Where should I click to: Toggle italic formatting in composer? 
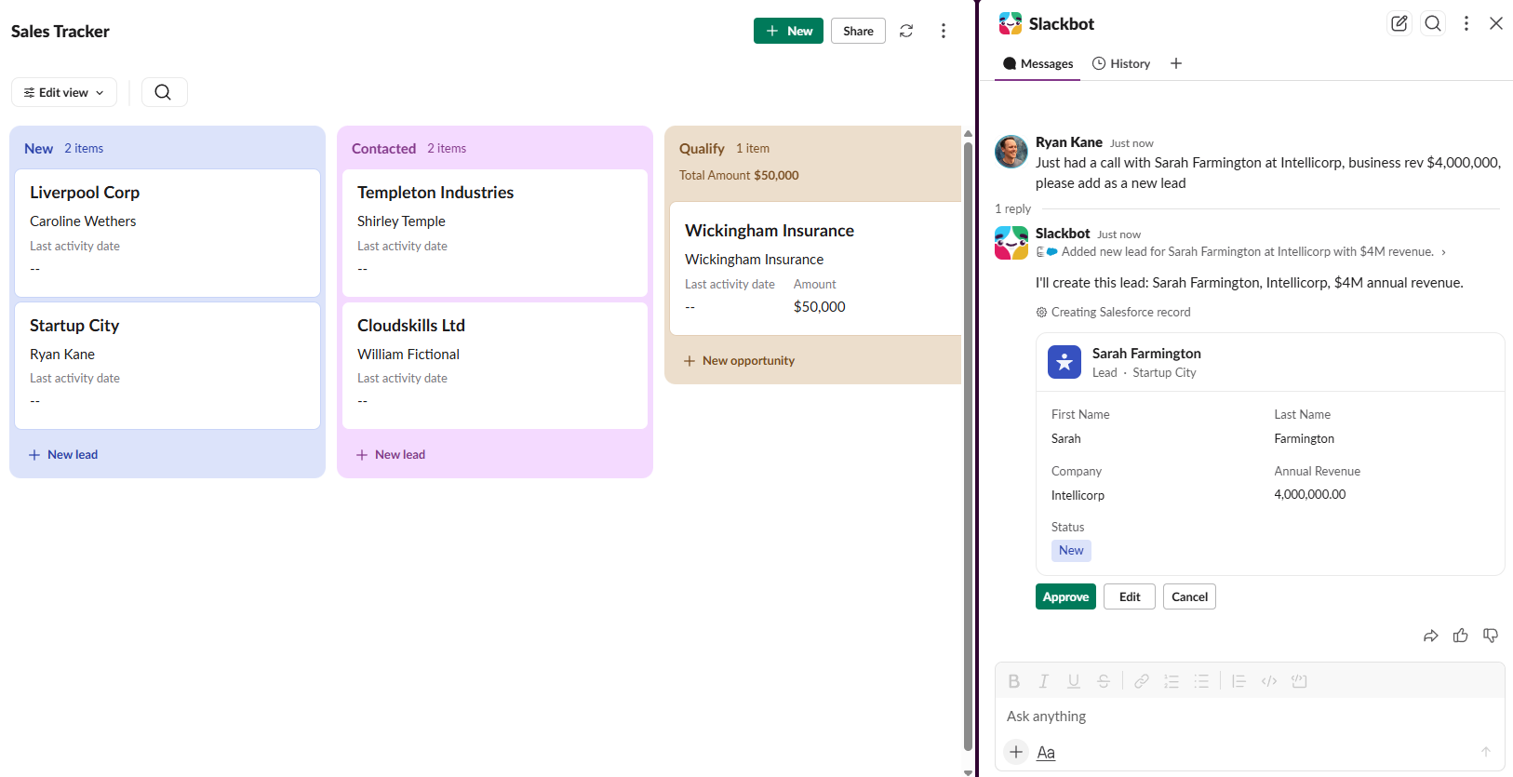(1044, 681)
